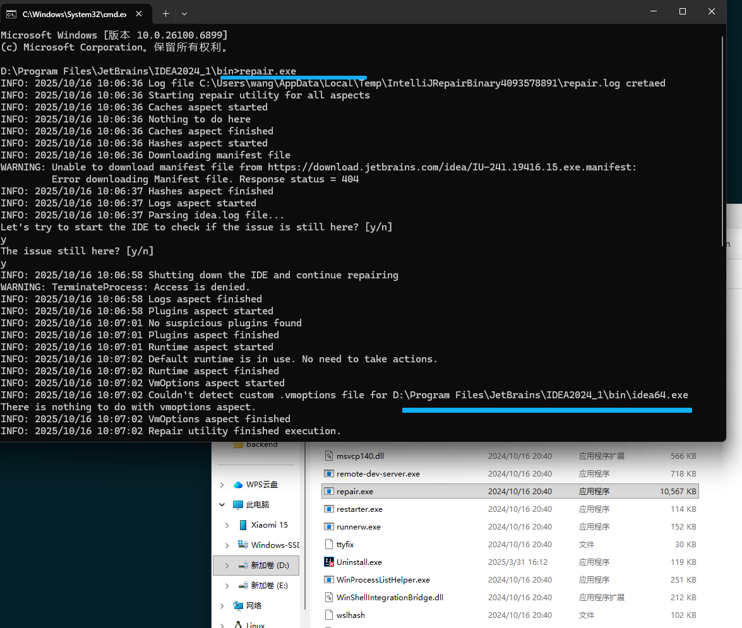Select file name Uninstall.exe

[359, 562]
